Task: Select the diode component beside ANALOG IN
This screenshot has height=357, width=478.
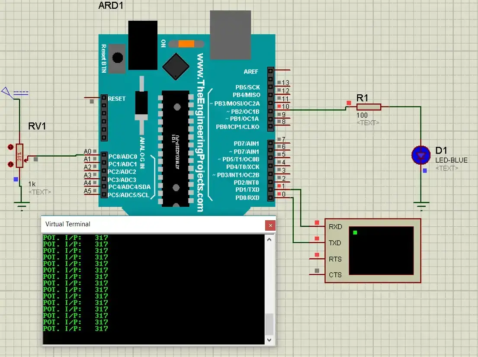Action: pos(141,106)
